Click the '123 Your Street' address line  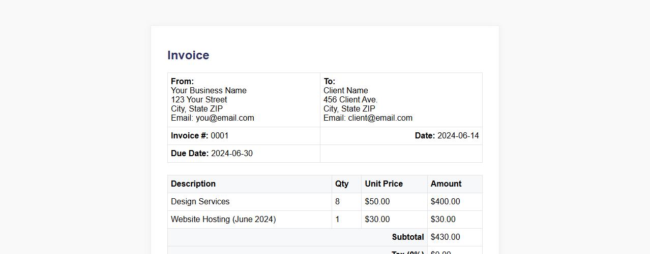(199, 99)
